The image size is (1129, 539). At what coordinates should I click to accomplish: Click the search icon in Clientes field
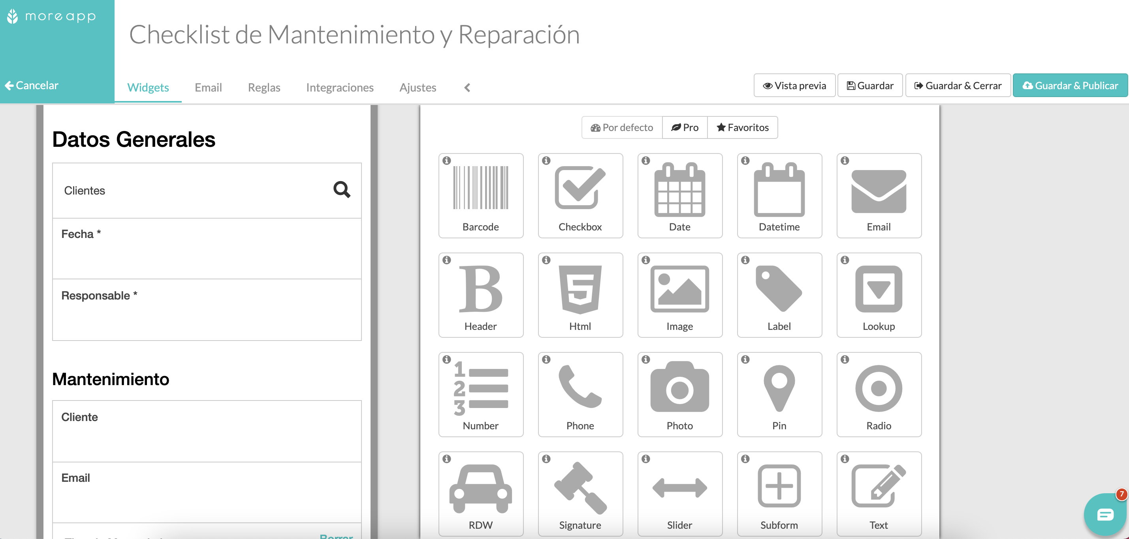coord(341,189)
